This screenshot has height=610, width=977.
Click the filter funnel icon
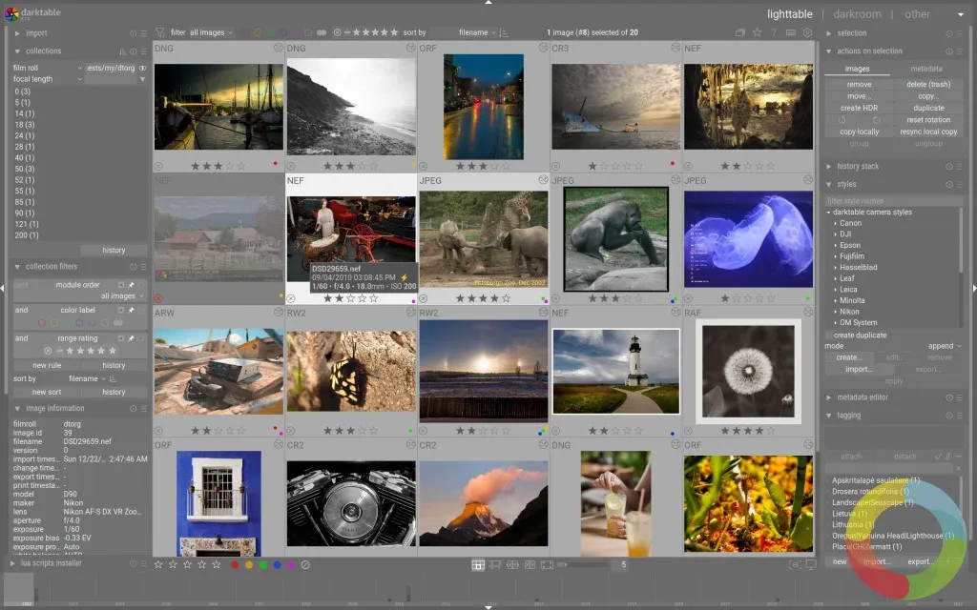tap(160, 32)
